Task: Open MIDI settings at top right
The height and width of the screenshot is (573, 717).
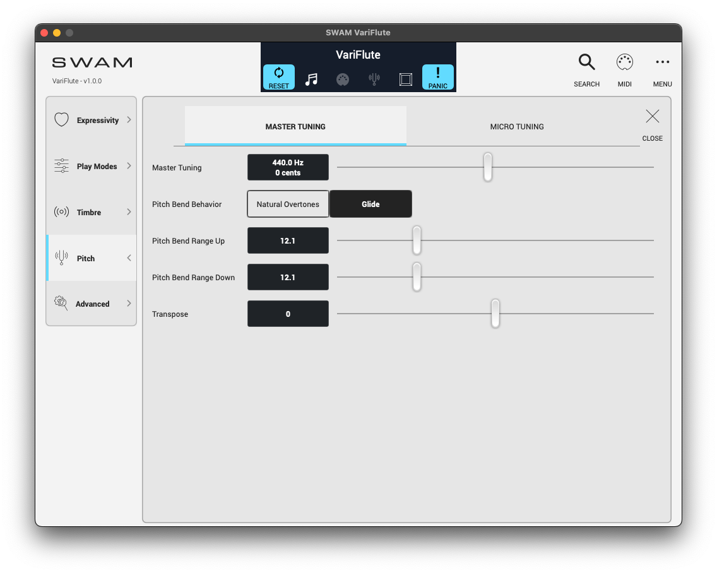Action: (x=624, y=62)
